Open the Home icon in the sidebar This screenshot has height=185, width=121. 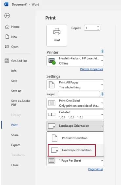pos(7,27)
